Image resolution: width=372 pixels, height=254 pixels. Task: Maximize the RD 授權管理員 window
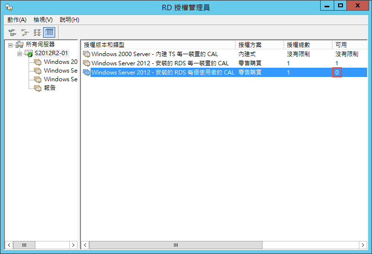pos(341,5)
